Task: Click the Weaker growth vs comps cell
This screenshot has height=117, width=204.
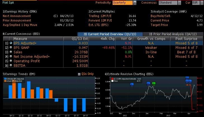Action: [x=151, y=47]
